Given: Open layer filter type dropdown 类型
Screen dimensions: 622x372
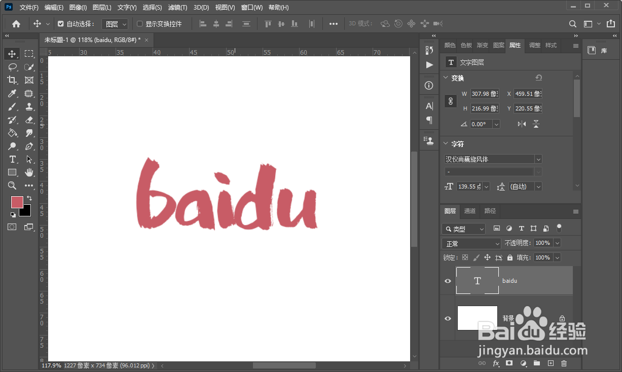Looking at the screenshot, I should click(x=463, y=229).
